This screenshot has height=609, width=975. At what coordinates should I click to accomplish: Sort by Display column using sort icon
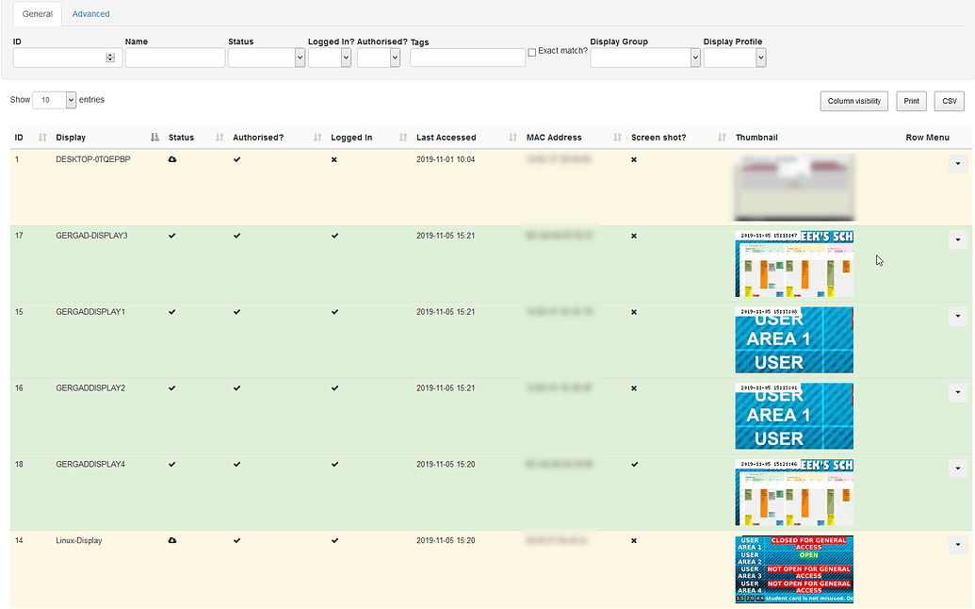154,138
